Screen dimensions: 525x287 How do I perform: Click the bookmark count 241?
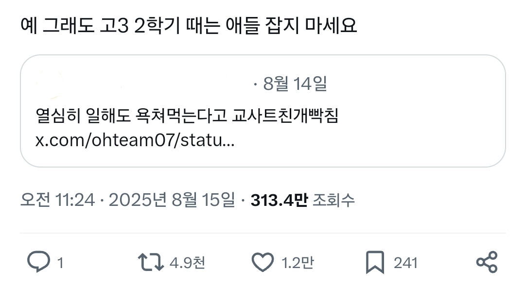(405, 263)
